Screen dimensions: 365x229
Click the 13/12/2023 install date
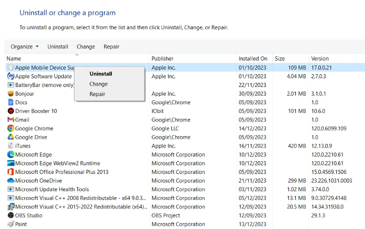tap(252, 224)
